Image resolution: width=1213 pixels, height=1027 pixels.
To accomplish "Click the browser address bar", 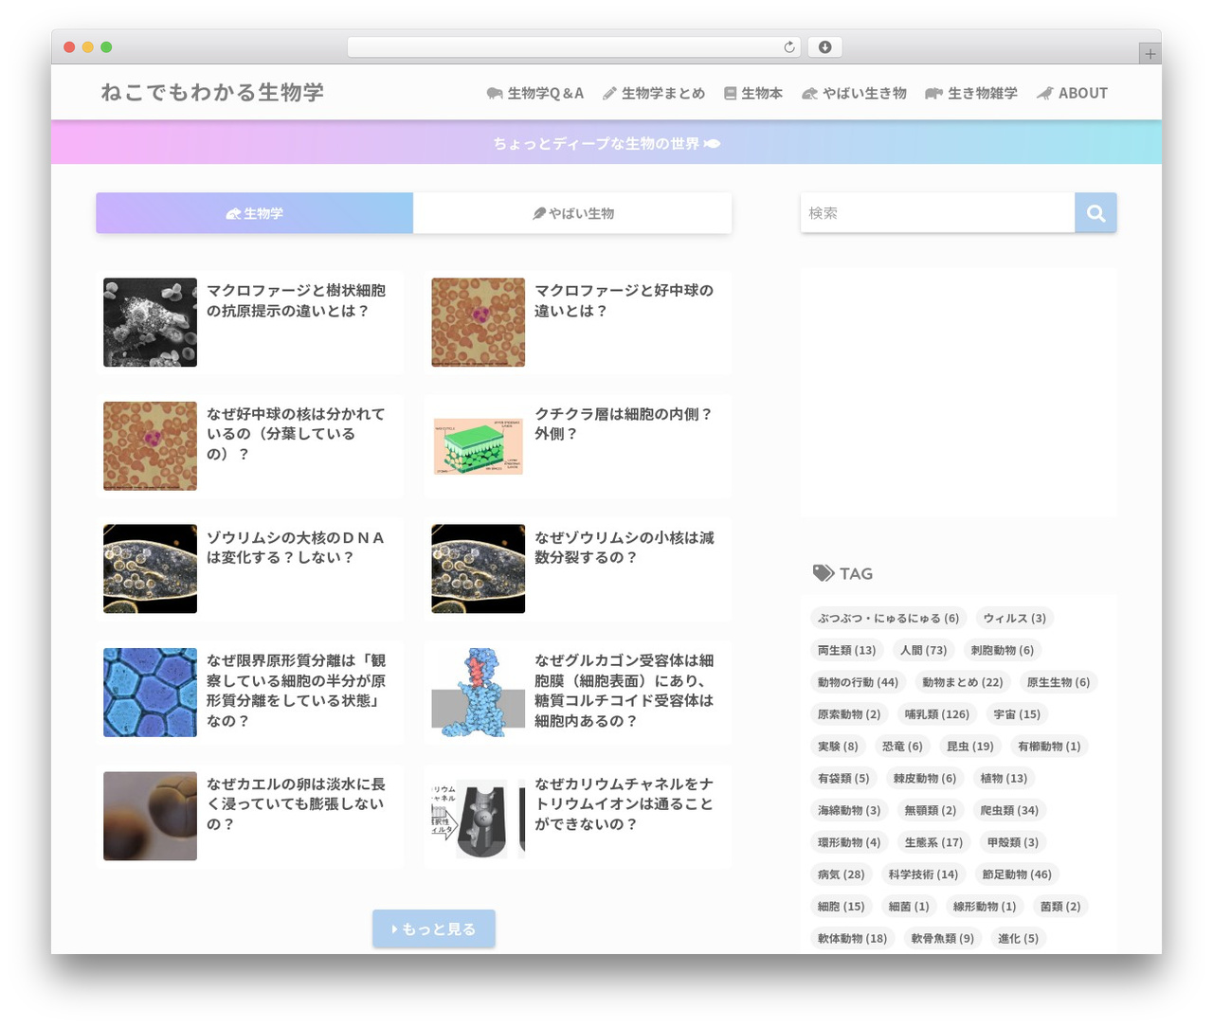I will [x=573, y=47].
